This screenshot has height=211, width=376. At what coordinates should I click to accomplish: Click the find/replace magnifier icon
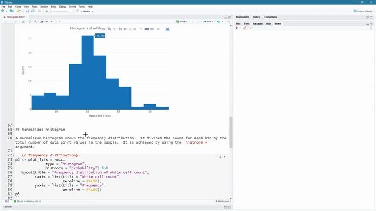(35, 22)
